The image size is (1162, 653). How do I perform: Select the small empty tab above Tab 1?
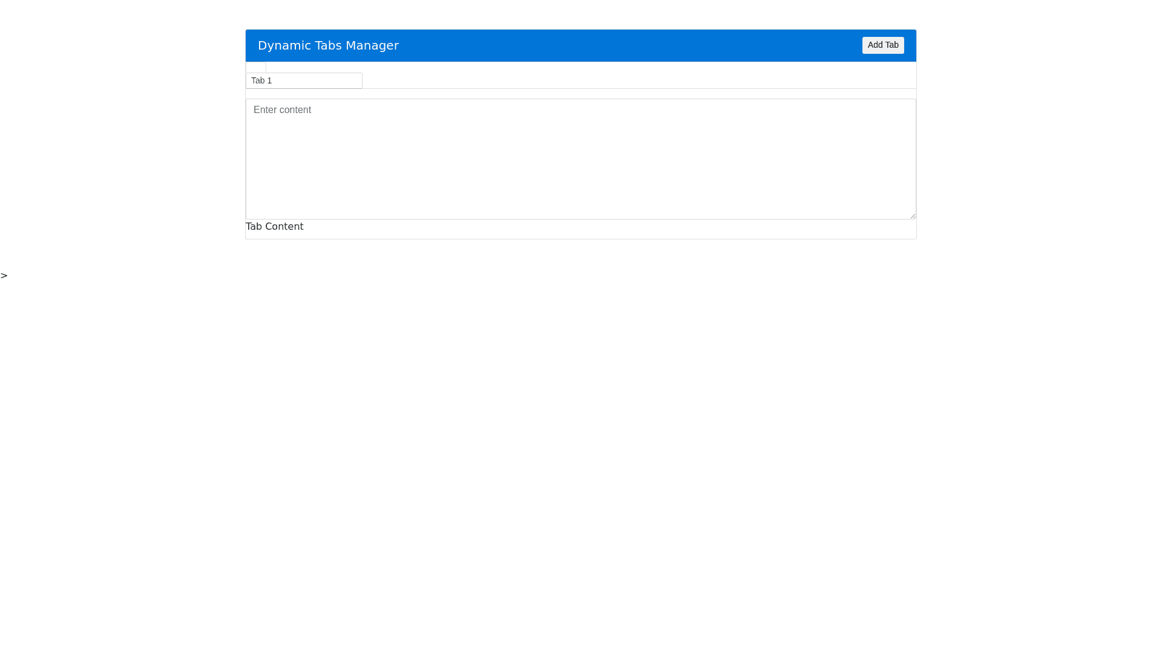255,67
